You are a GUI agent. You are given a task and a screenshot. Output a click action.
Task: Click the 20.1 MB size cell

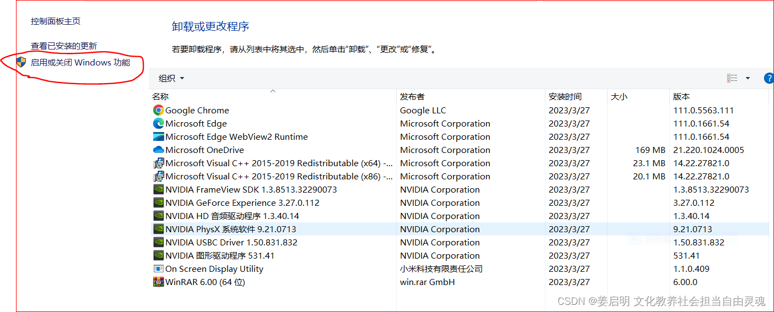649,176
